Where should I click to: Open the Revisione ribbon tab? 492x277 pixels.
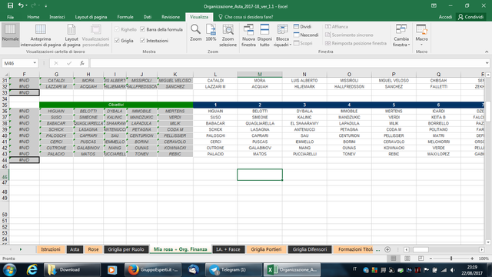[x=171, y=17]
